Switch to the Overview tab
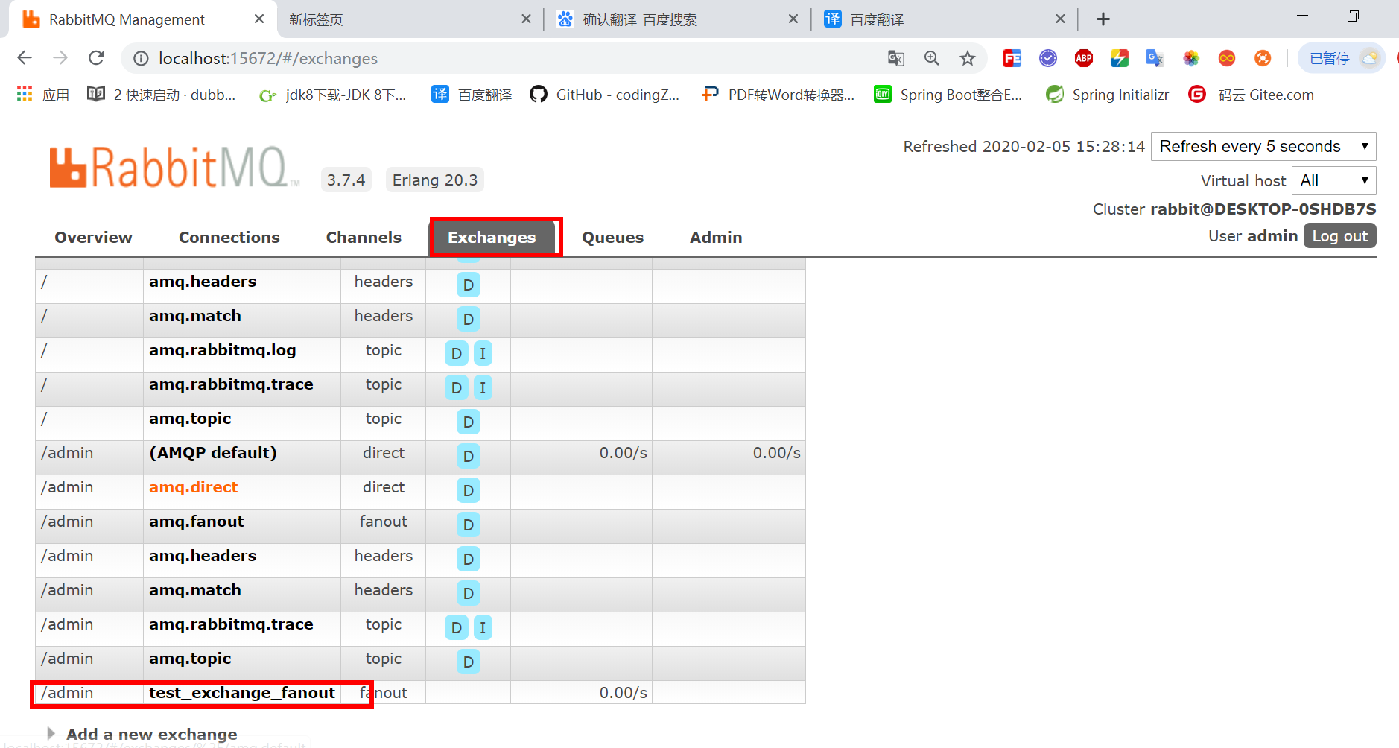The image size is (1399, 748). pyautogui.click(x=93, y=237)
